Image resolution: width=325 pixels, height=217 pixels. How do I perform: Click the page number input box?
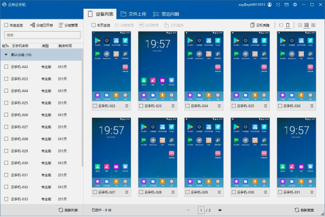click(201, 210)
